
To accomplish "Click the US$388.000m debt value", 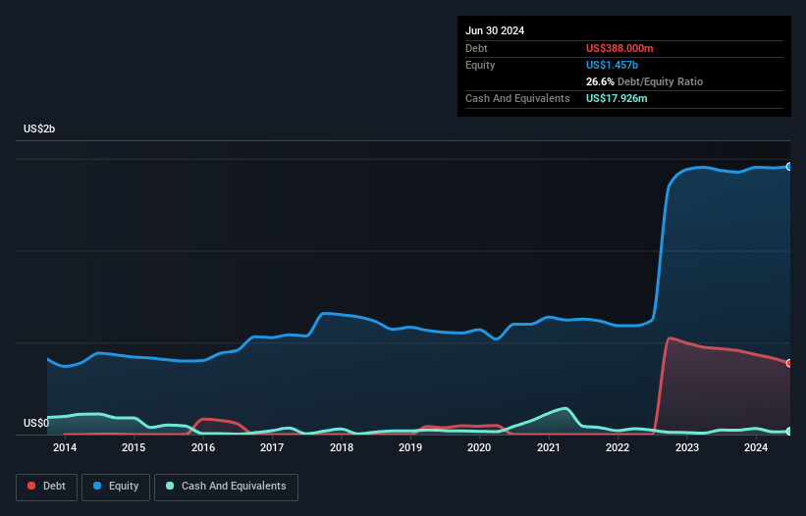I will point(619,48).
